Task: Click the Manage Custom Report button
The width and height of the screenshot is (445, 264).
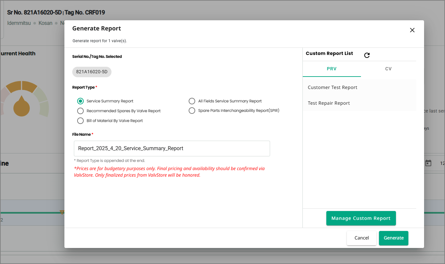Action: (x=361, y=218)
